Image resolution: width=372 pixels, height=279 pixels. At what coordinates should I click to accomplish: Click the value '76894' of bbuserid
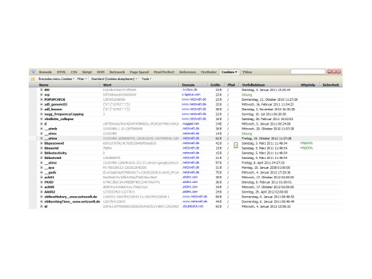(x=108, y=148)
